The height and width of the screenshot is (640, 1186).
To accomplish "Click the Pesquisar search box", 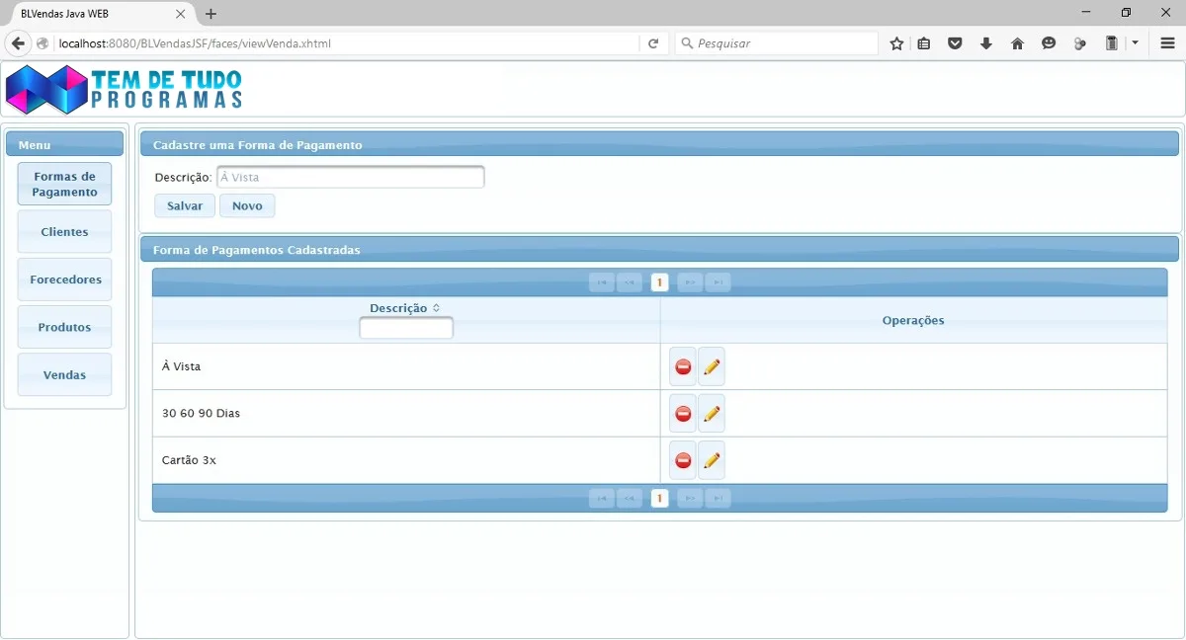I will point(778,43).
